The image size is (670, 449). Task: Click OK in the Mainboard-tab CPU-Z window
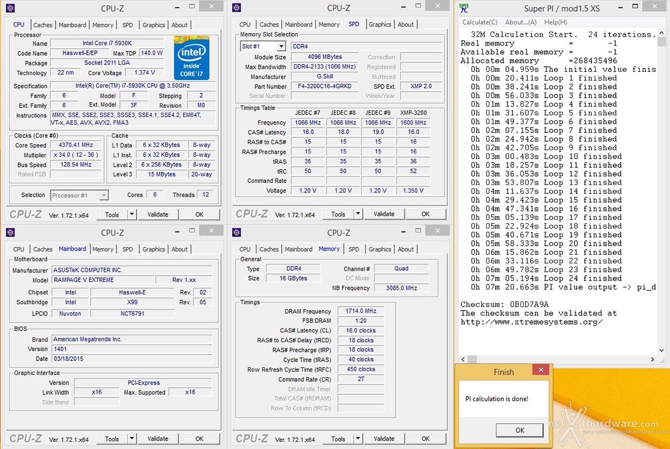[x=199, y=439]
